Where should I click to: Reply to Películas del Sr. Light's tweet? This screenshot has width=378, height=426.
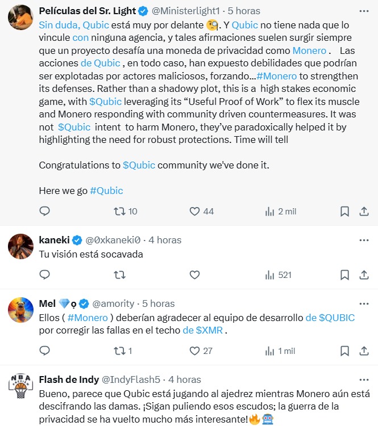(45, 211)
